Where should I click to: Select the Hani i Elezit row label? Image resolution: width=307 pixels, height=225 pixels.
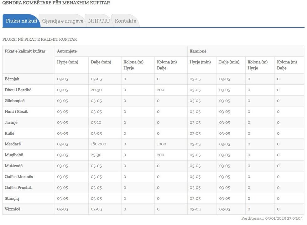click(16, 112)
